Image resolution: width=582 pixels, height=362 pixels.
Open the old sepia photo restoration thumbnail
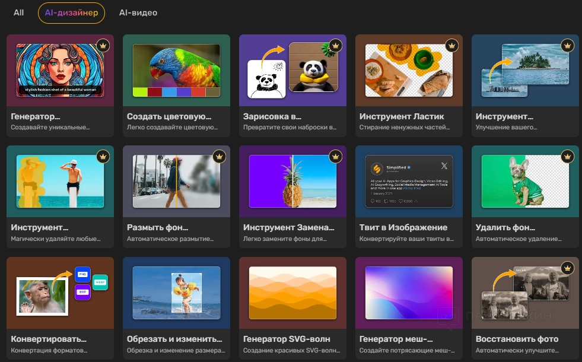tap(525, 293)
